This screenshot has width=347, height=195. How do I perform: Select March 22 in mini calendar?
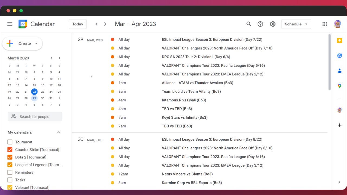pos(34,92)
